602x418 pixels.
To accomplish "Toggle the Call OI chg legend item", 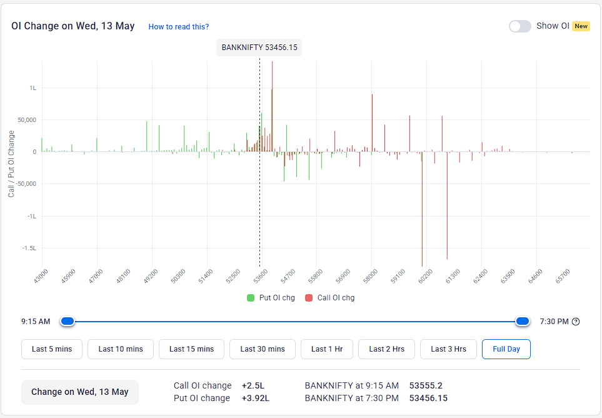I will pyautogui.click(x=330, y=298).
